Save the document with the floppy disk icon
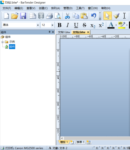Image resolution: width=130 pixels, height=150 pixels. coord(23,16)
